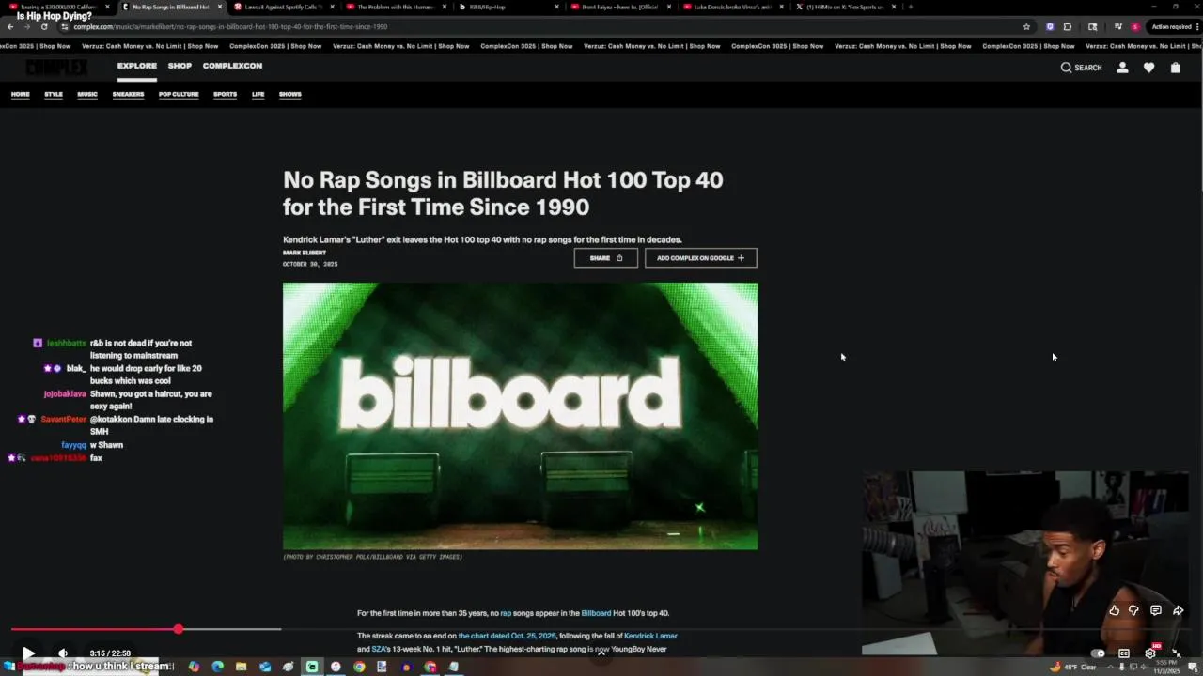Open the LIFE section

(x=258, y=94)
